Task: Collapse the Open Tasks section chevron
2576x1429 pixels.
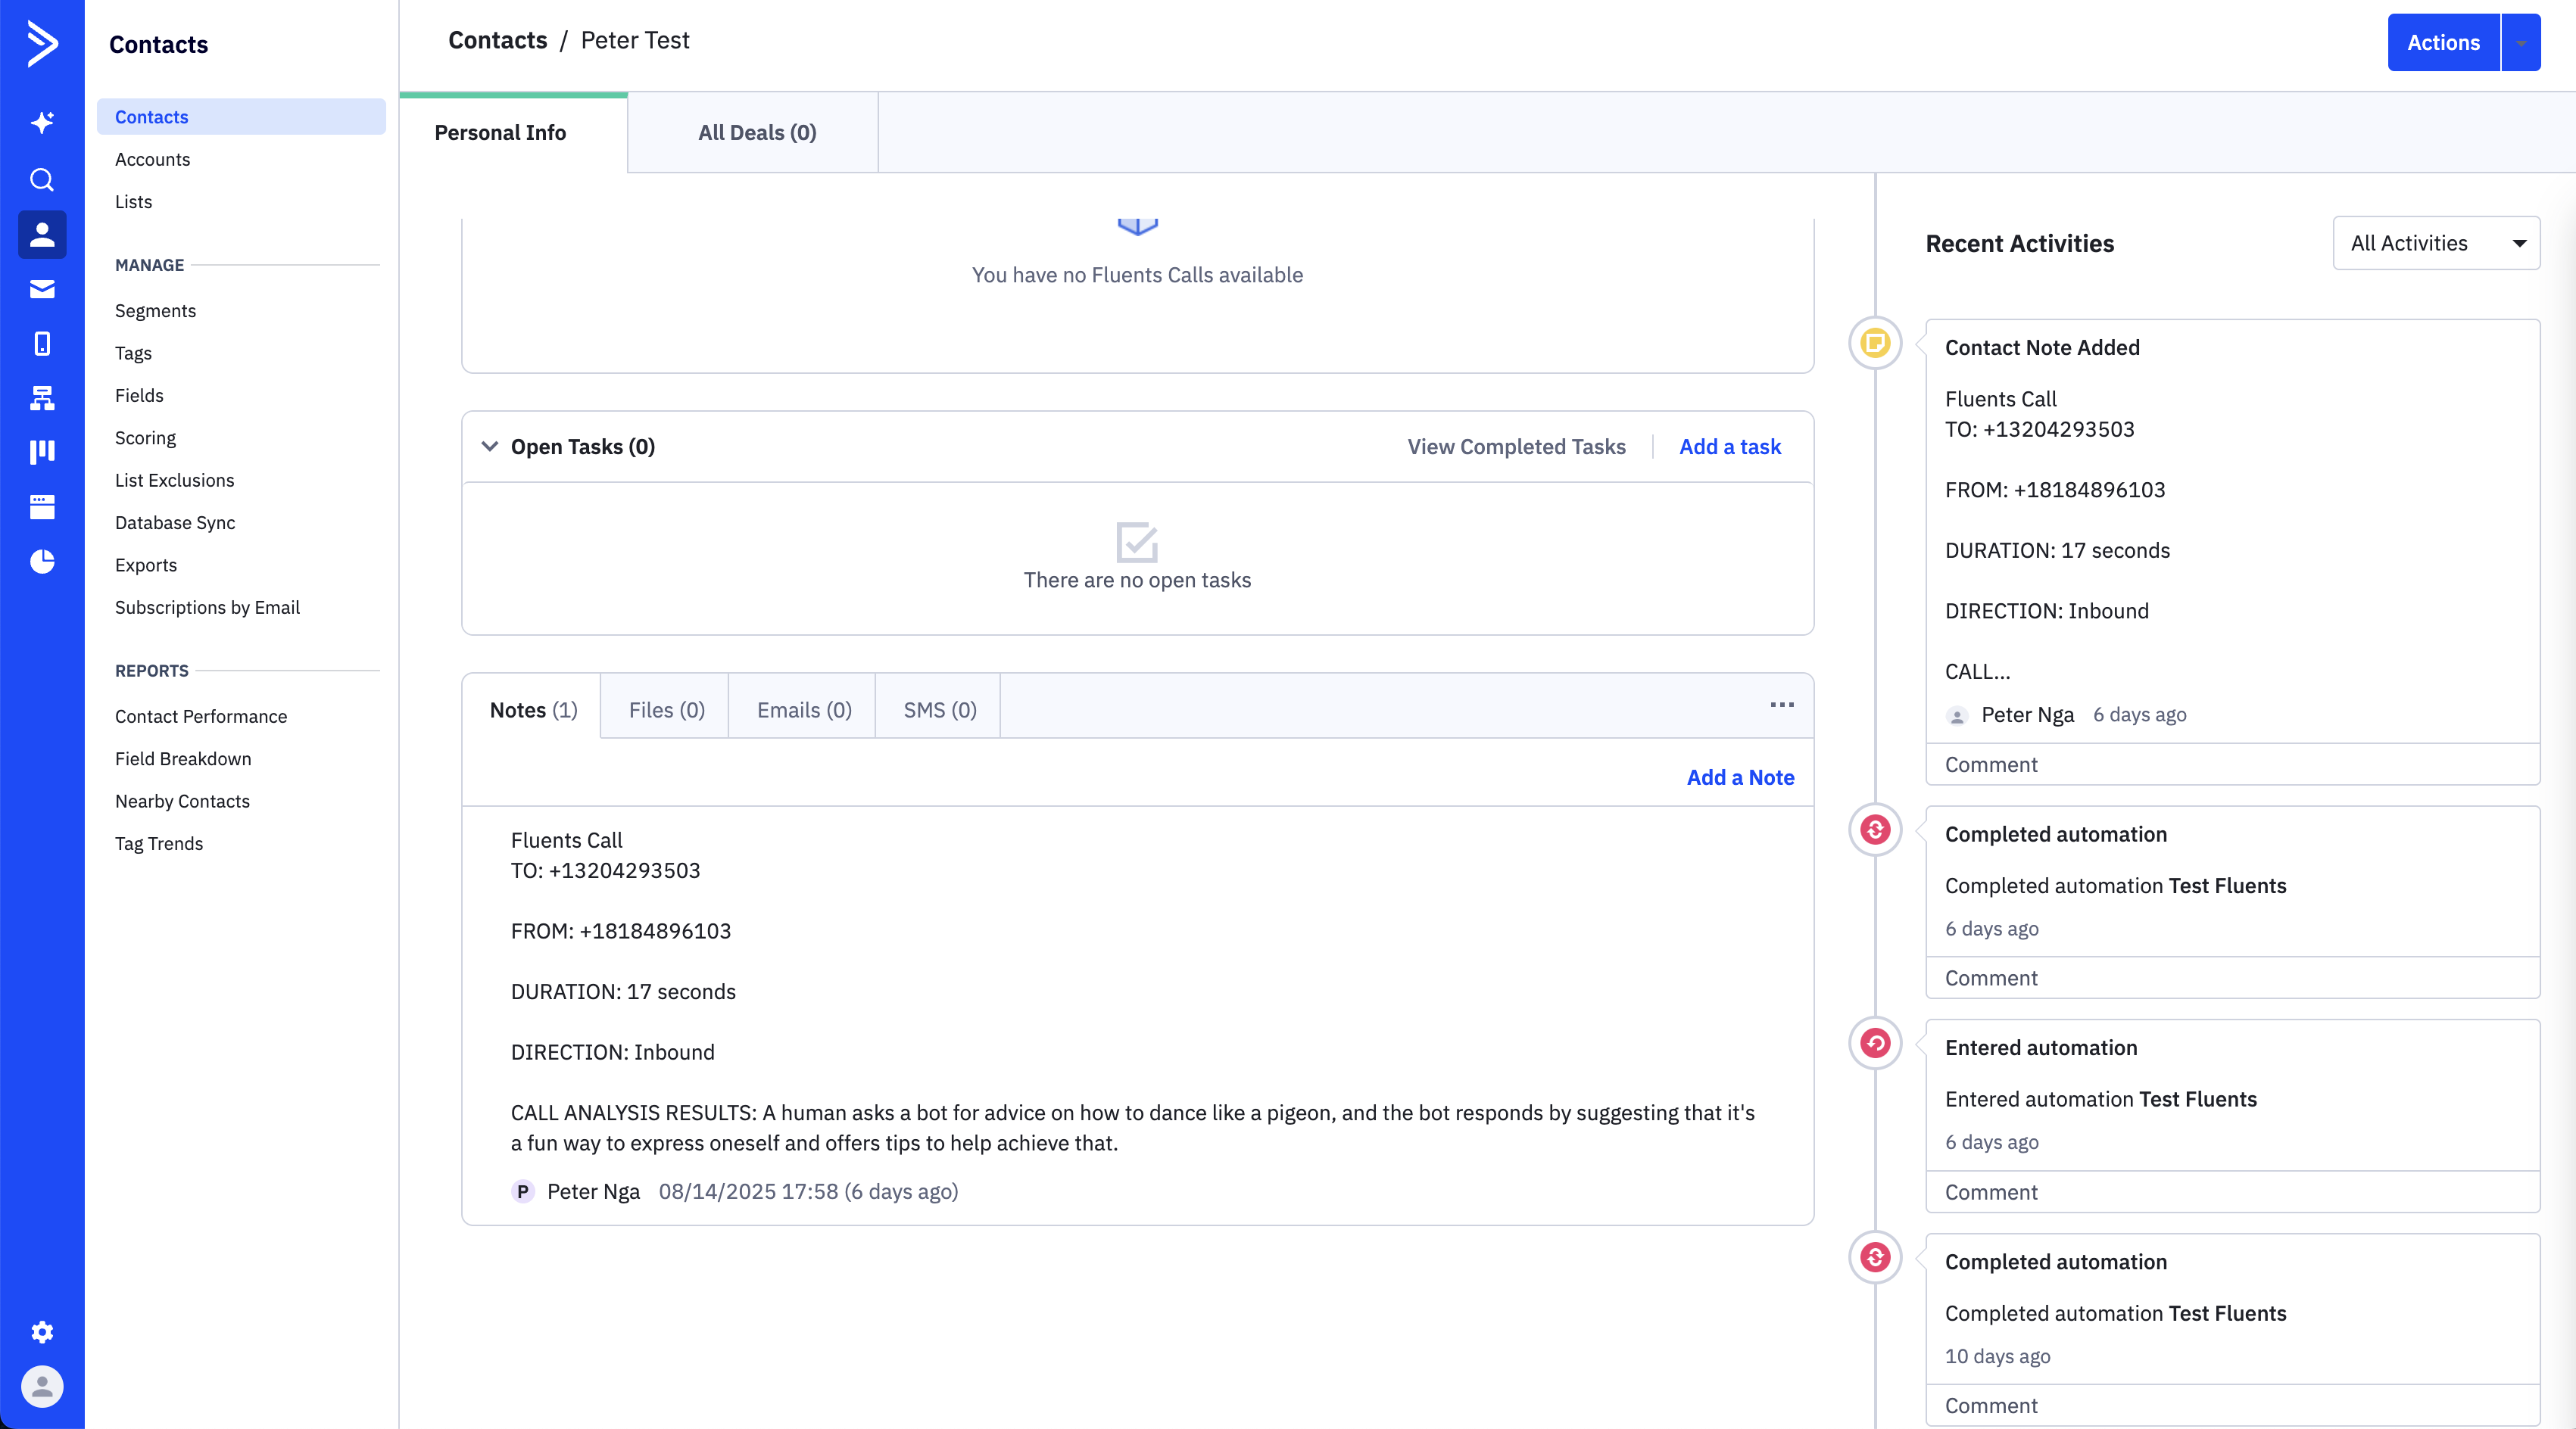Action: [490, 447]
